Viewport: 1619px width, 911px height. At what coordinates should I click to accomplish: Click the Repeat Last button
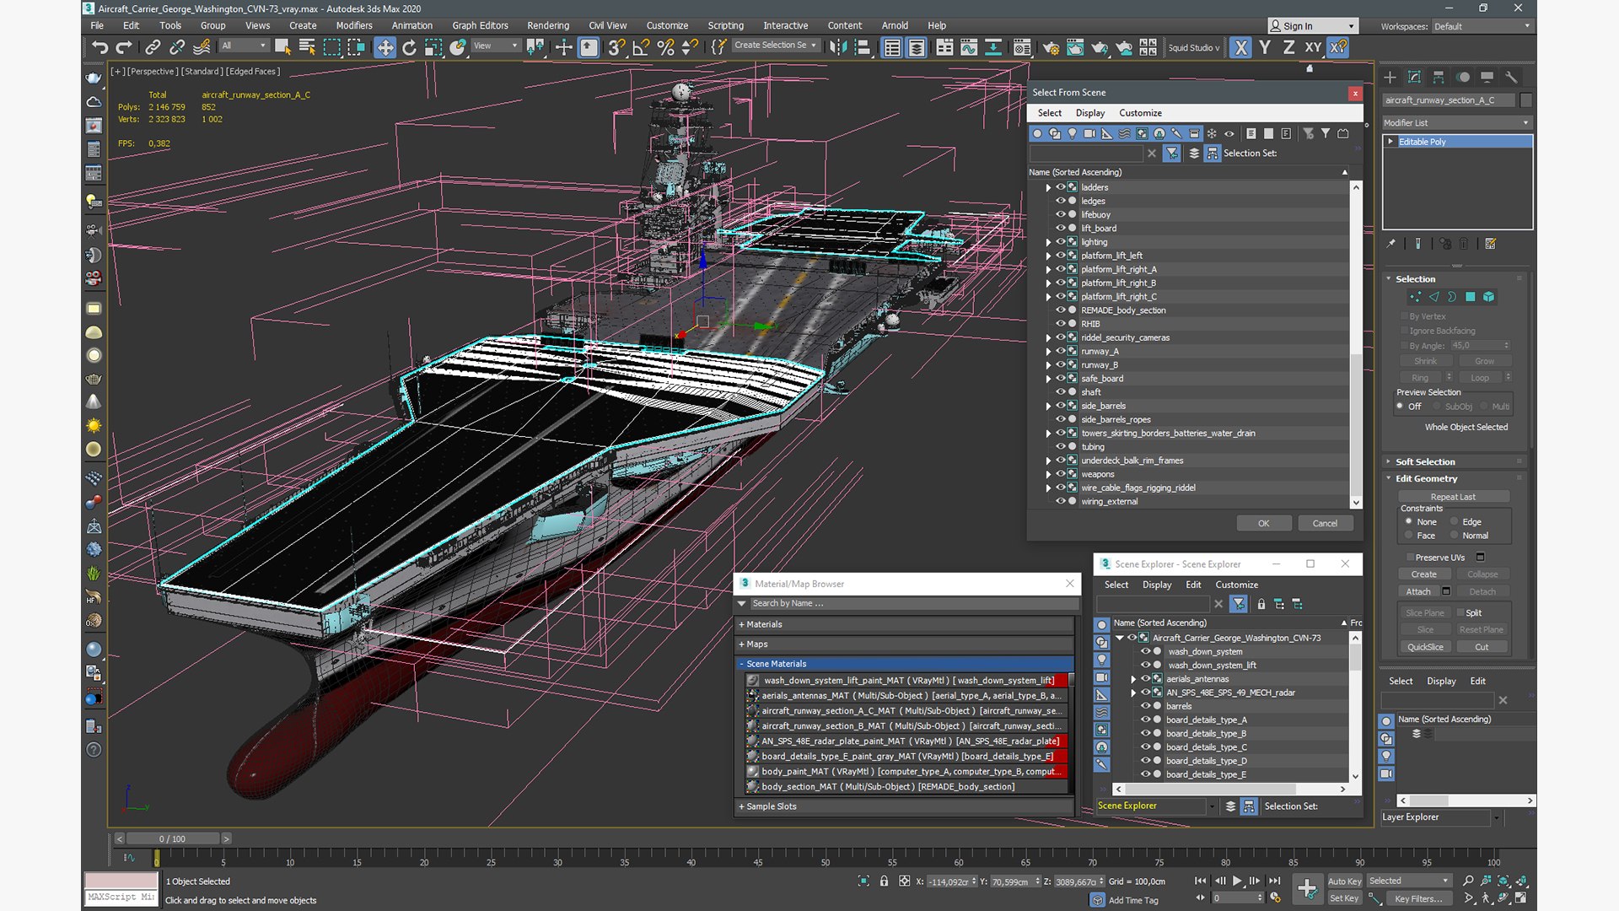[x=1453, y=497]
